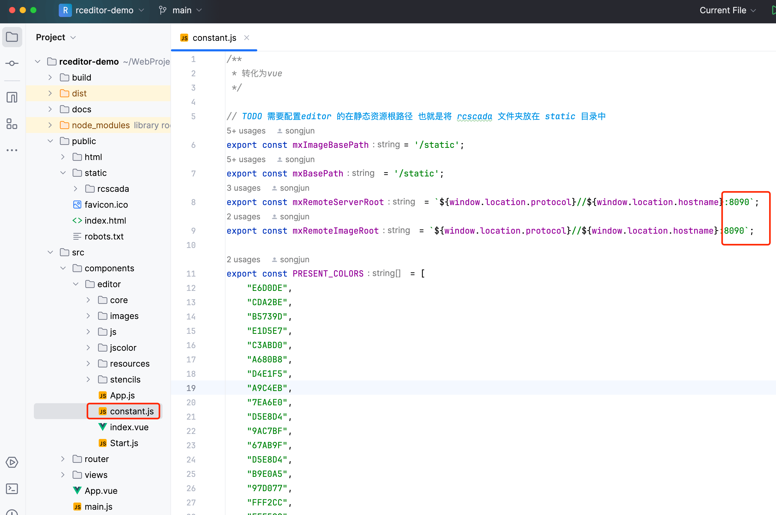Open index.vue in the project tree

pos(129,427)
